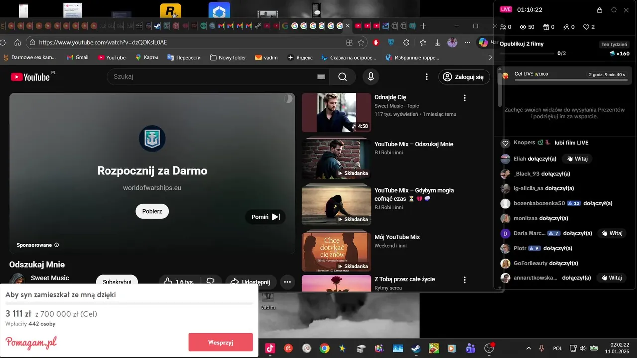Click the Zaloguj się sign-in button
The image size is (637, 358).
[x=464, y=77]
